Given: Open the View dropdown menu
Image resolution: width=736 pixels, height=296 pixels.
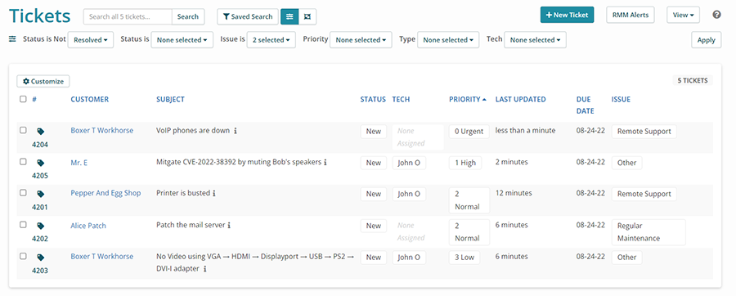Looking at the screenshot, I should tap(683, 15).
